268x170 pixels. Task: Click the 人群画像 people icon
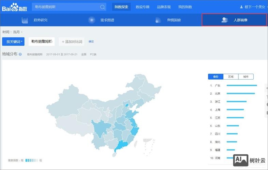click(x=225, y=20)
